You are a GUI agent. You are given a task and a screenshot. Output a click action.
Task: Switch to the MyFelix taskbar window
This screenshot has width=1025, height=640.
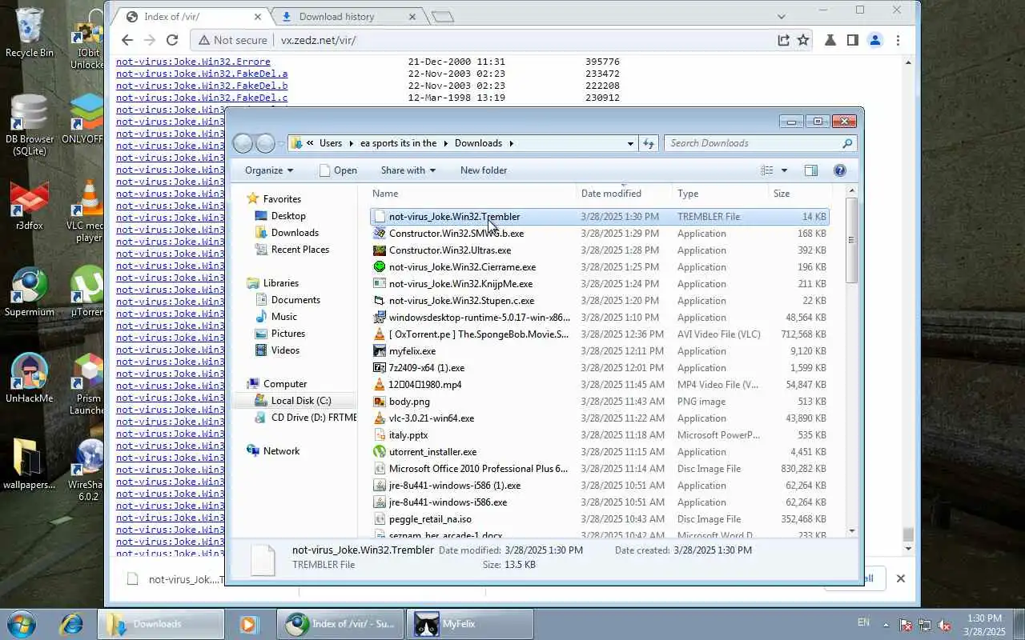[470, 624]
